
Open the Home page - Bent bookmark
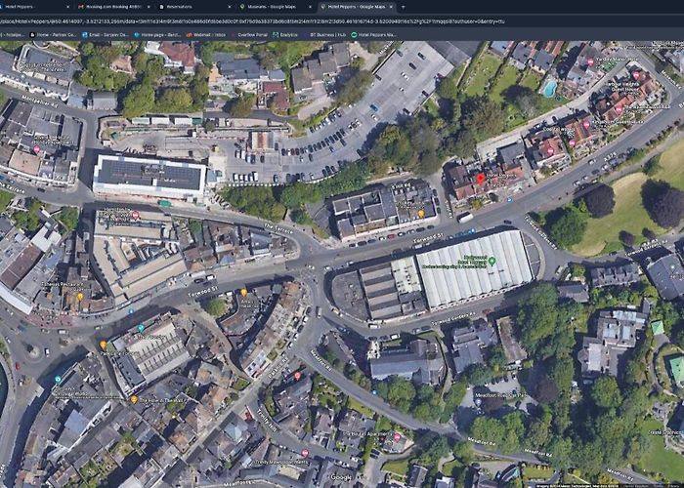click(157, 34)
